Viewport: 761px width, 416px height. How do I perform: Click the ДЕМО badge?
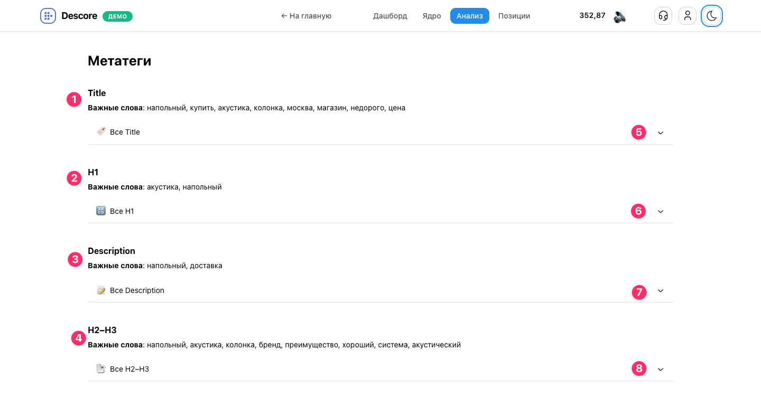pos(117,16)
